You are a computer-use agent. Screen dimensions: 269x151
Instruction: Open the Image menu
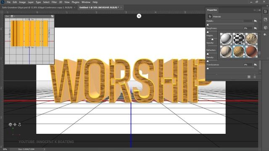click(x=22, y=2)
